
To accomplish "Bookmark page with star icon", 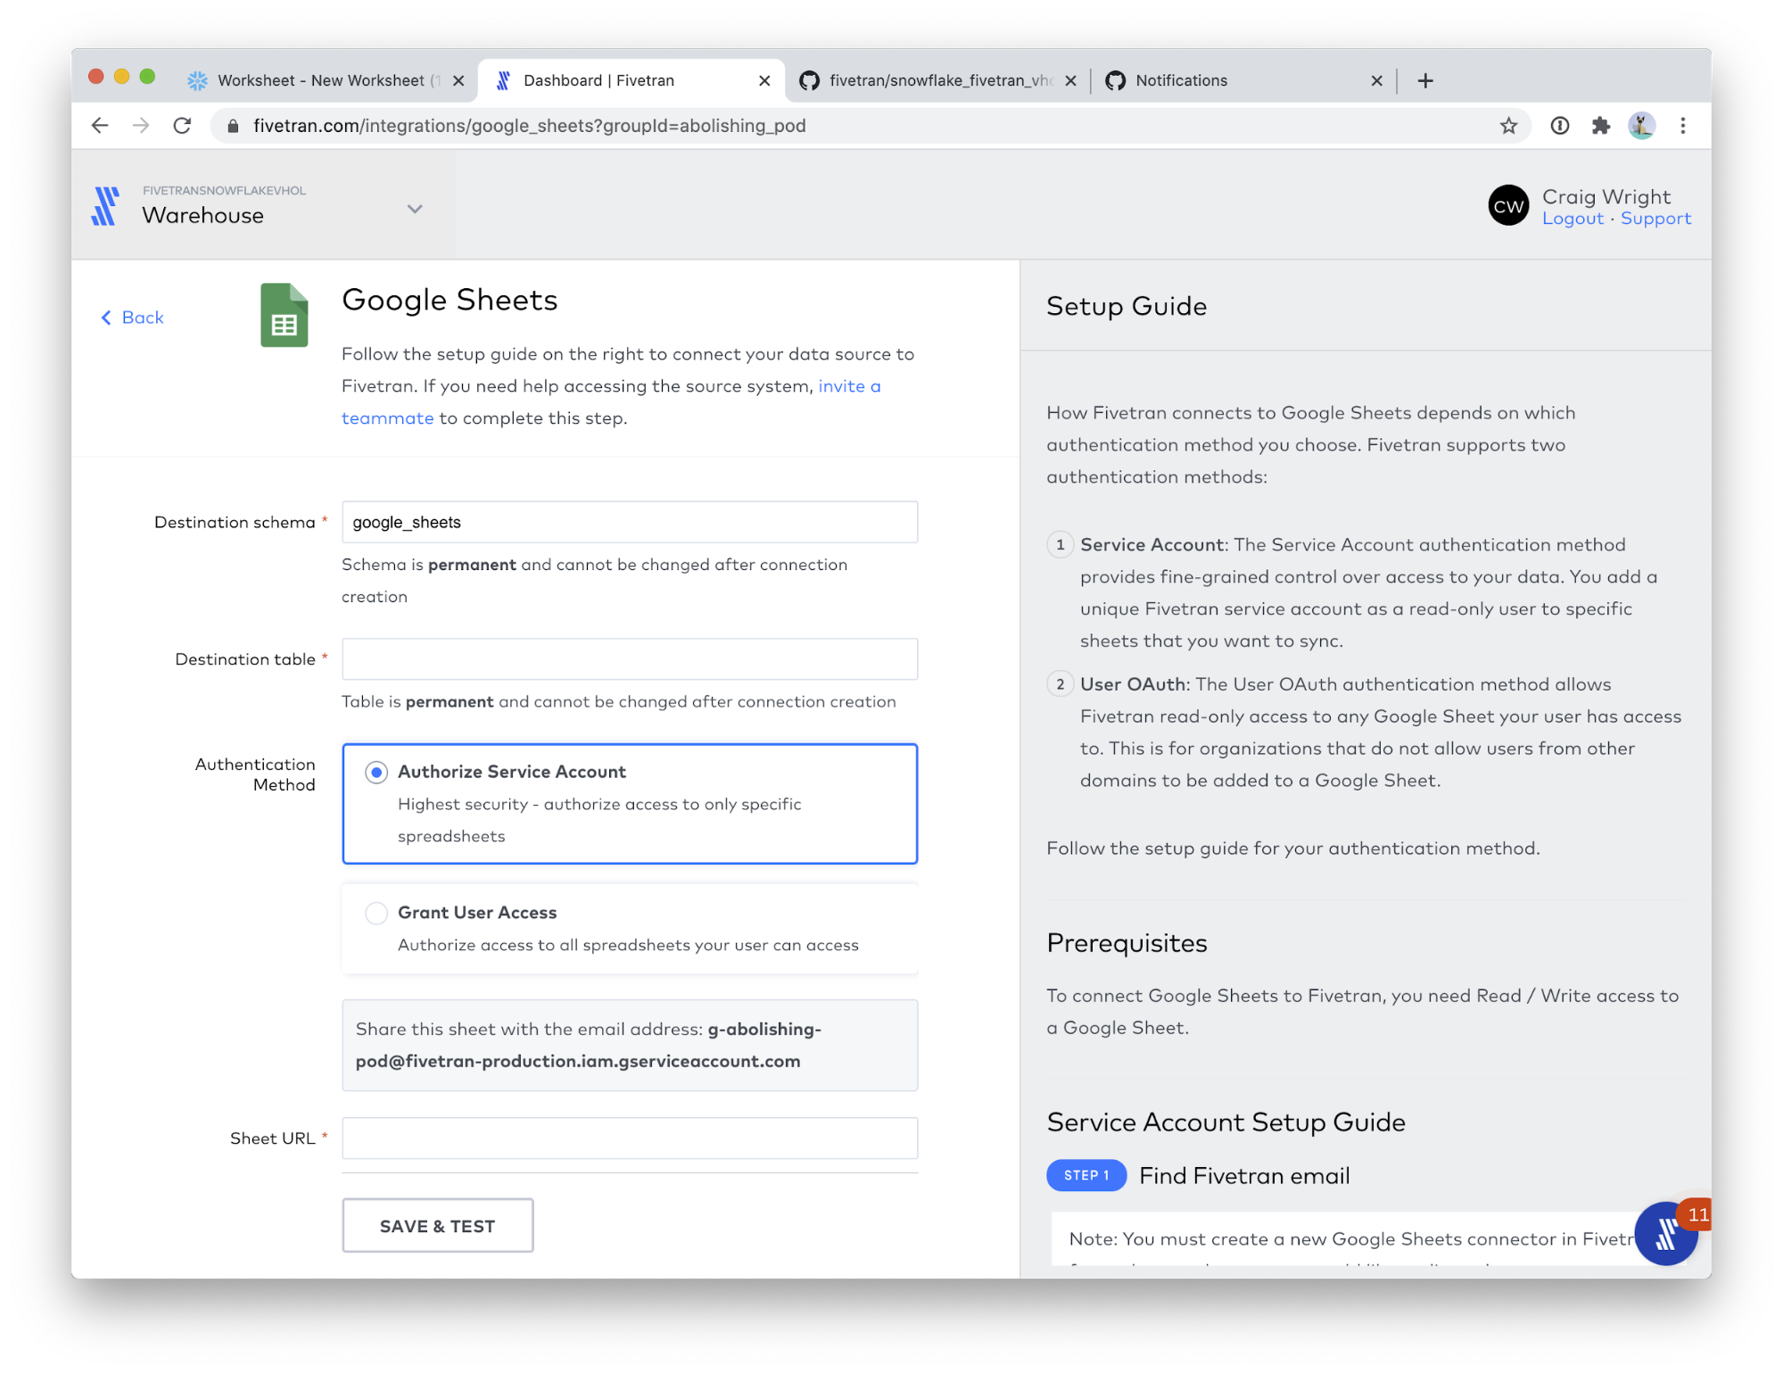I will (x=1508, y=126).
